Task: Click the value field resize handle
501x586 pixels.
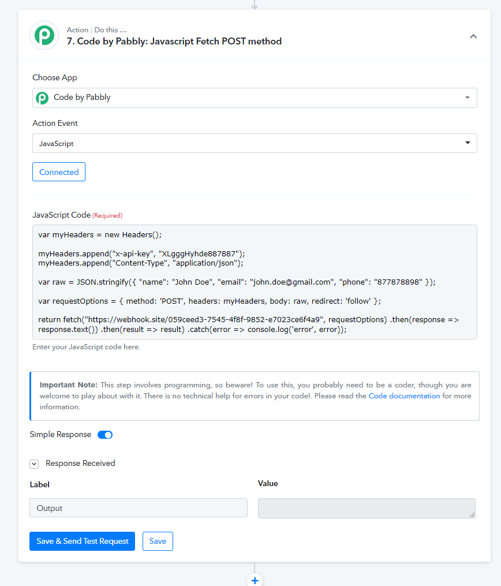Action: (472, 515)
